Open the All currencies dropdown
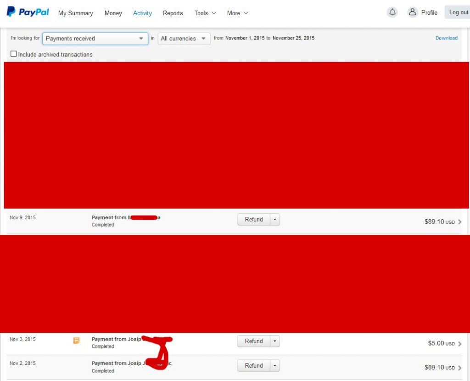Viewport: 470px width, 381px height. (x=184, y=39)
